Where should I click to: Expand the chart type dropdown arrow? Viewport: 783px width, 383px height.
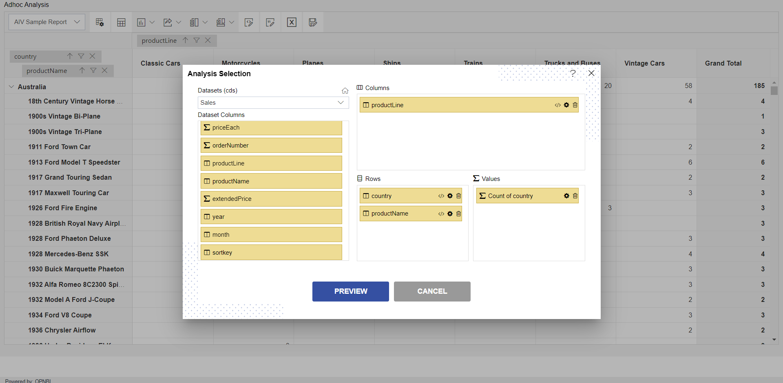coord(152,22)
